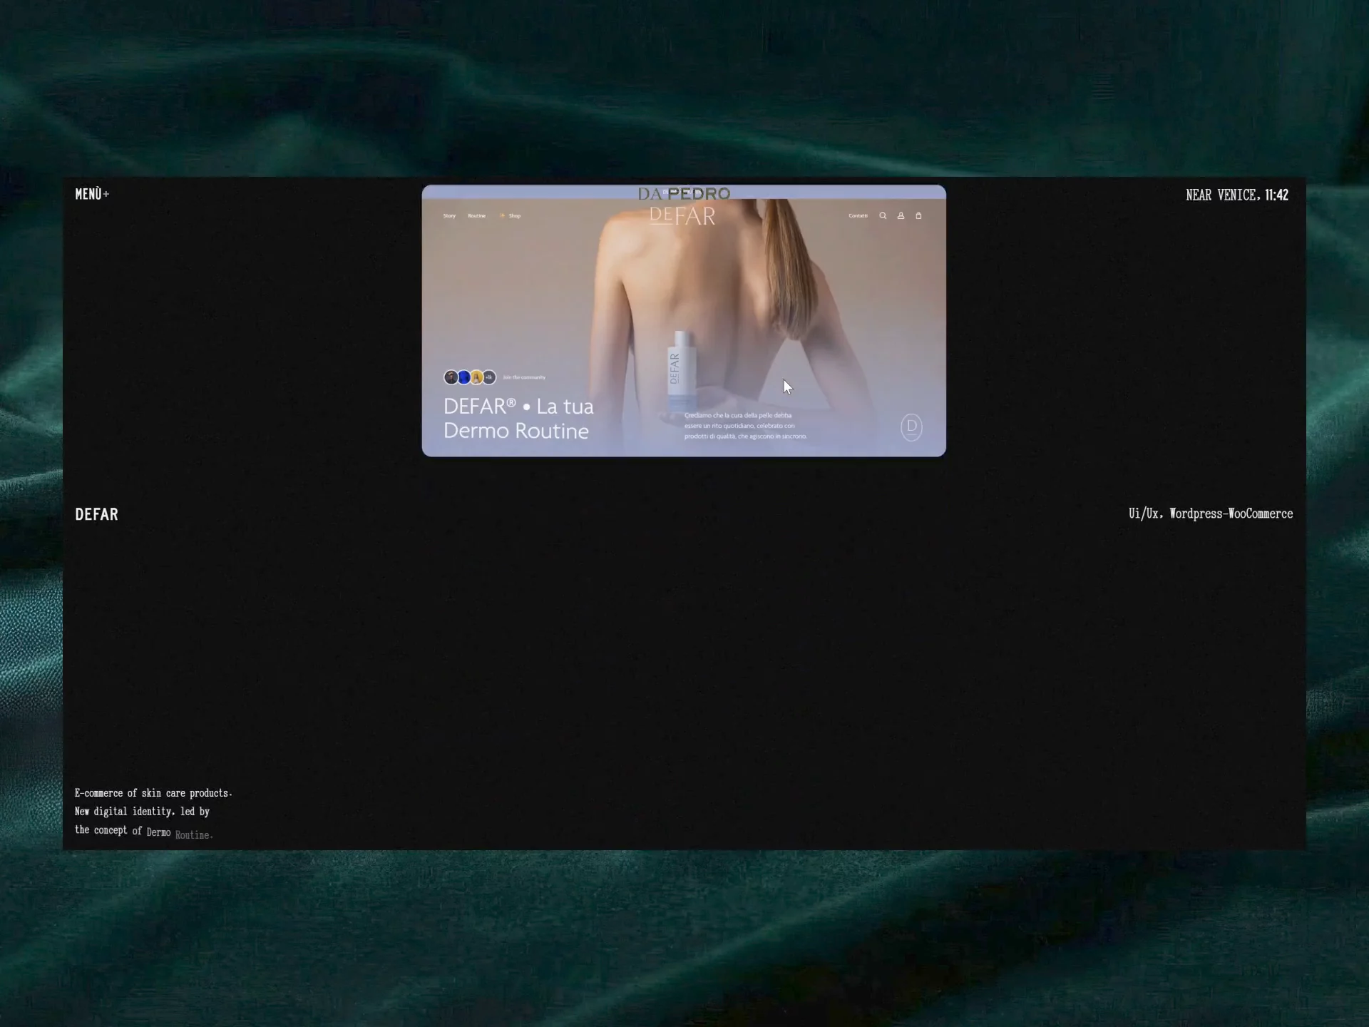Open the MENÙ+ navigation menu

(92, 194)
